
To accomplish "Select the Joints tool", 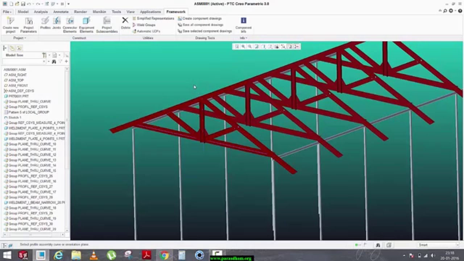I will (57, 23).
